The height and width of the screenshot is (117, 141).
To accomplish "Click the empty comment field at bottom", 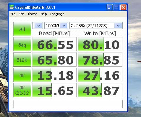I will coord(68,104).
